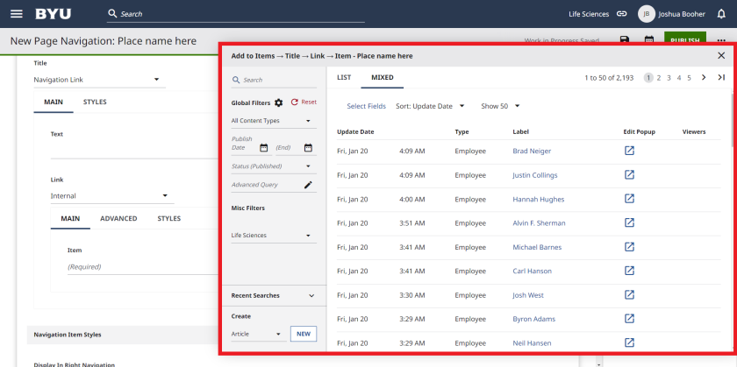Click the NEW create button
Viewport: 737px width, 367px height.
click(303, 334)
